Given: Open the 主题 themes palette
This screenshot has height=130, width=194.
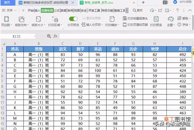Looking at the screenshot, I should click(x=171, y=21).
